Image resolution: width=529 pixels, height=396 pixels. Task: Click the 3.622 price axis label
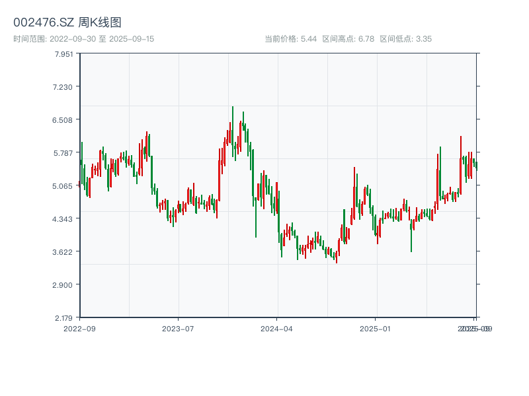(64, 252)
